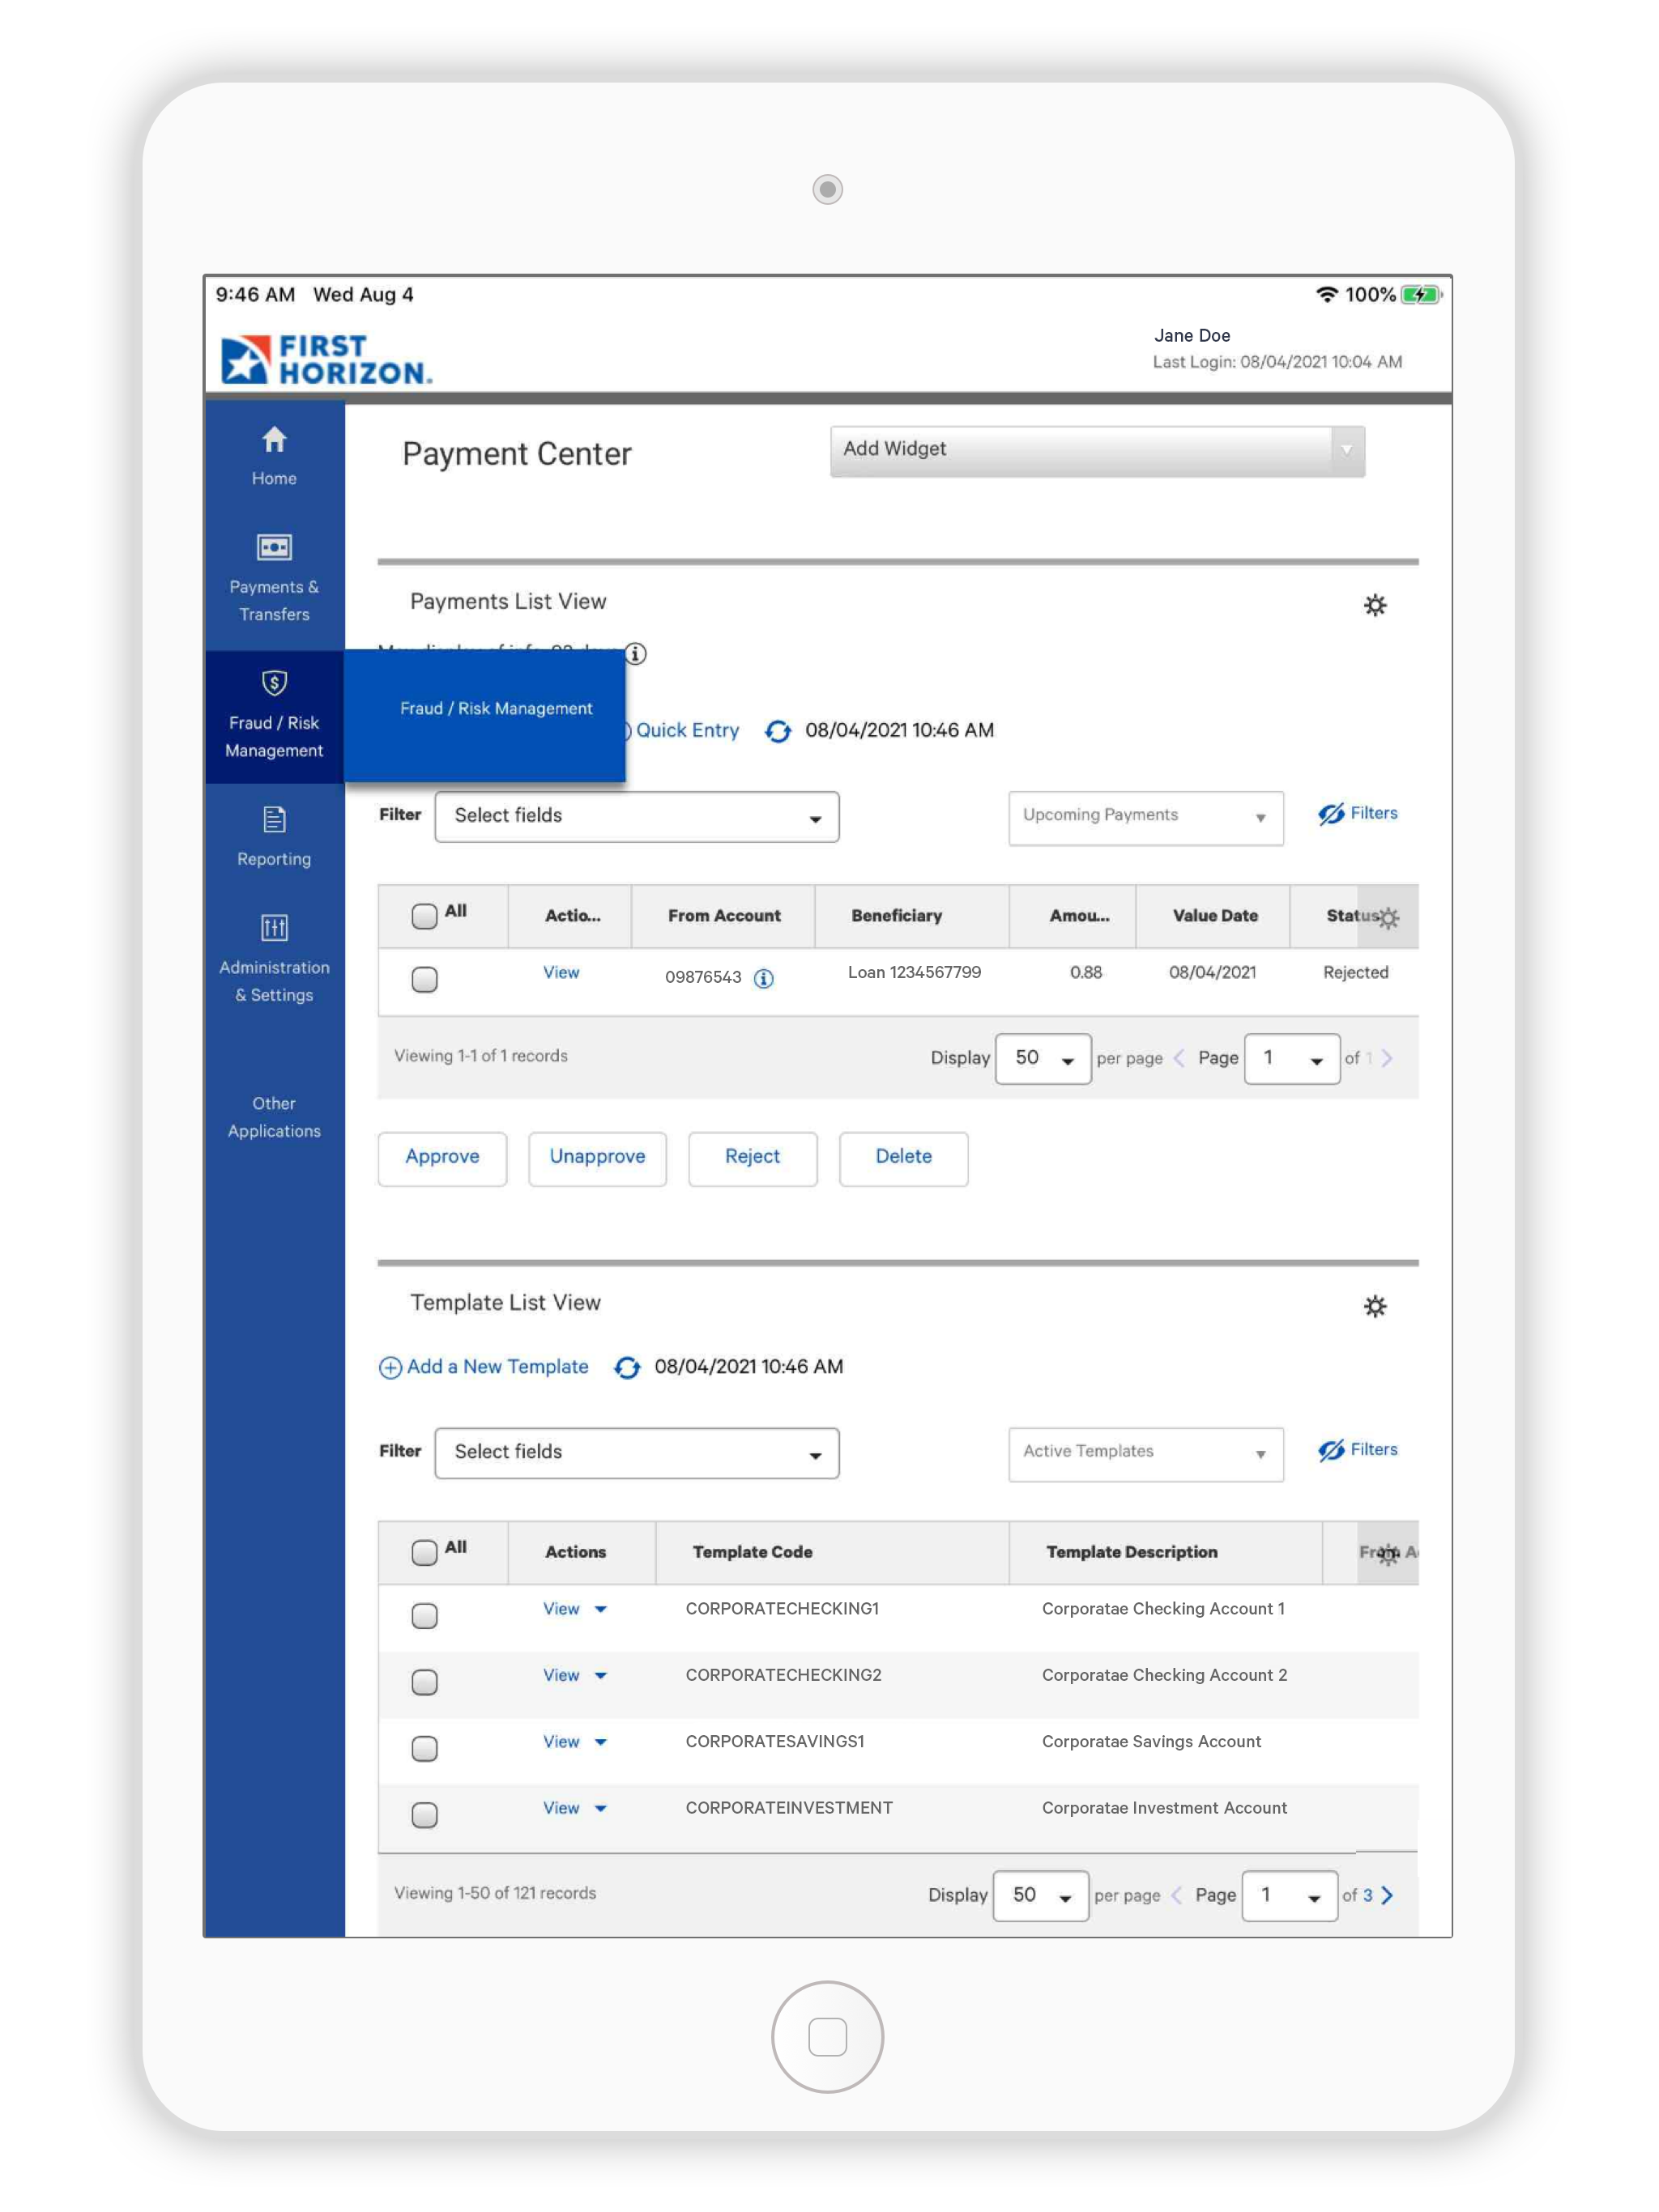
Task: Sort templates by Template Code column
Action: [x=753, y=1551]
